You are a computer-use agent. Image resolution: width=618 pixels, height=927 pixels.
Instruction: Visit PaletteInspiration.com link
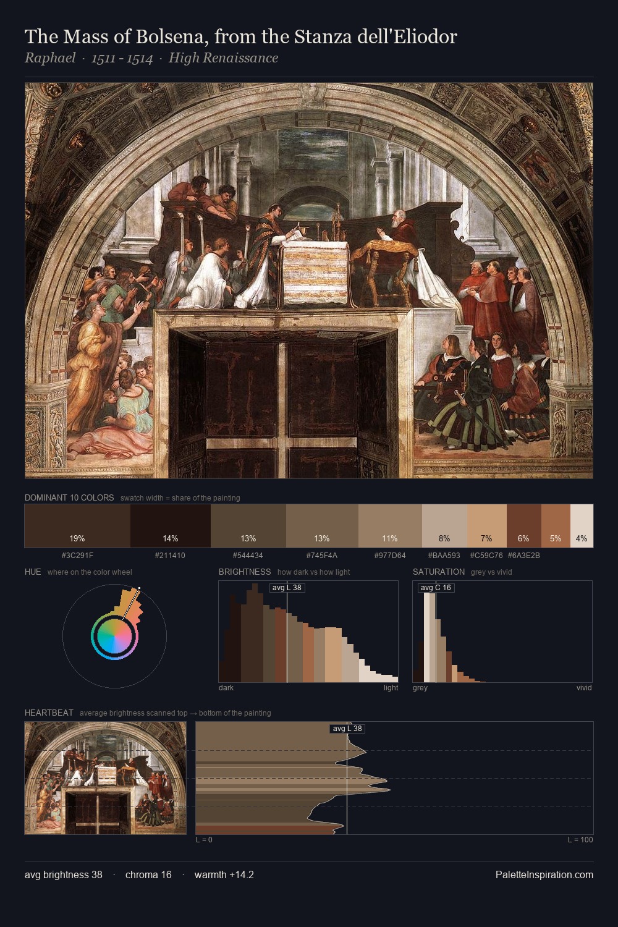click(x=544, y=874)
